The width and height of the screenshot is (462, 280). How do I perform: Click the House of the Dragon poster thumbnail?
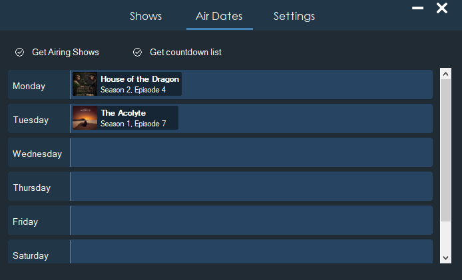(85, 84)
